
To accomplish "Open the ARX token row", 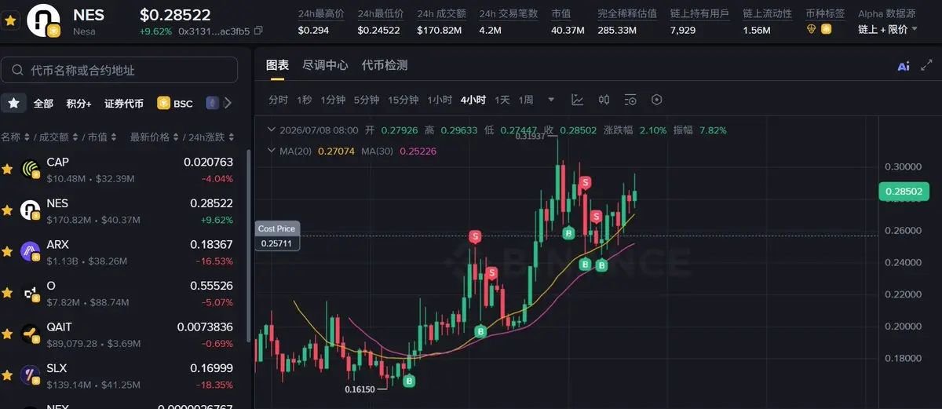I will point(122,252).
